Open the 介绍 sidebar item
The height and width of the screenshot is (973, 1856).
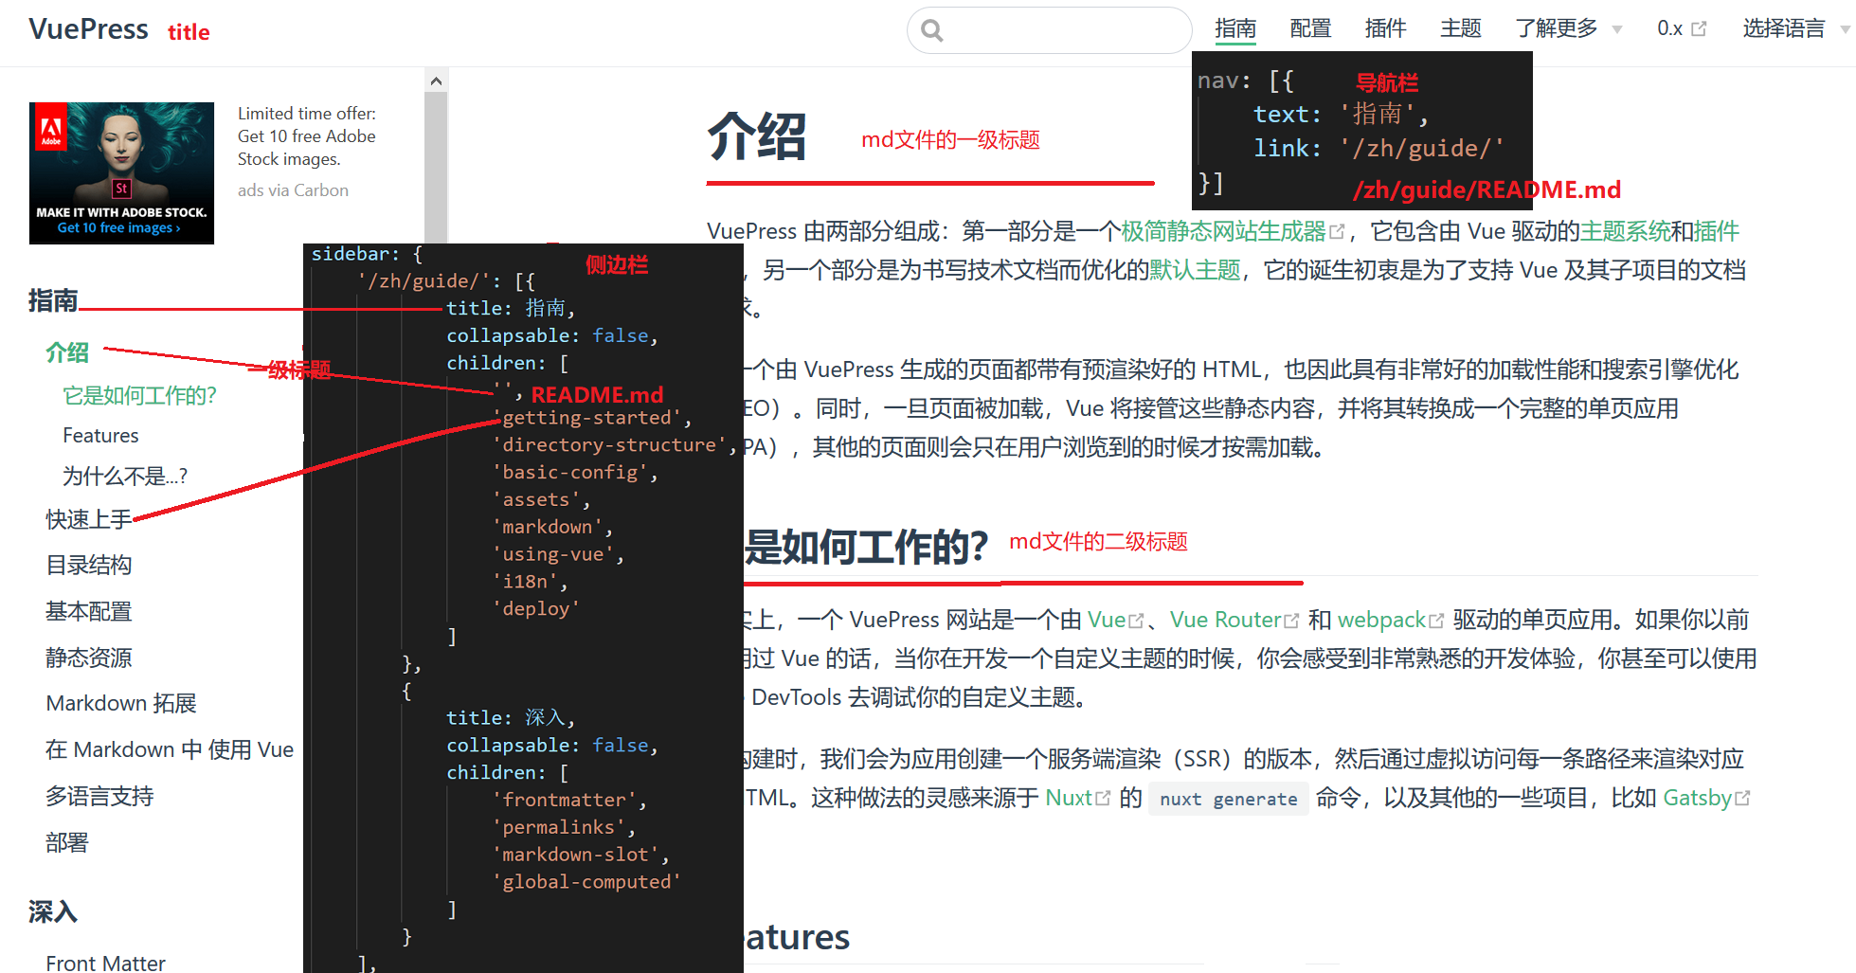[x=67, y=352]
